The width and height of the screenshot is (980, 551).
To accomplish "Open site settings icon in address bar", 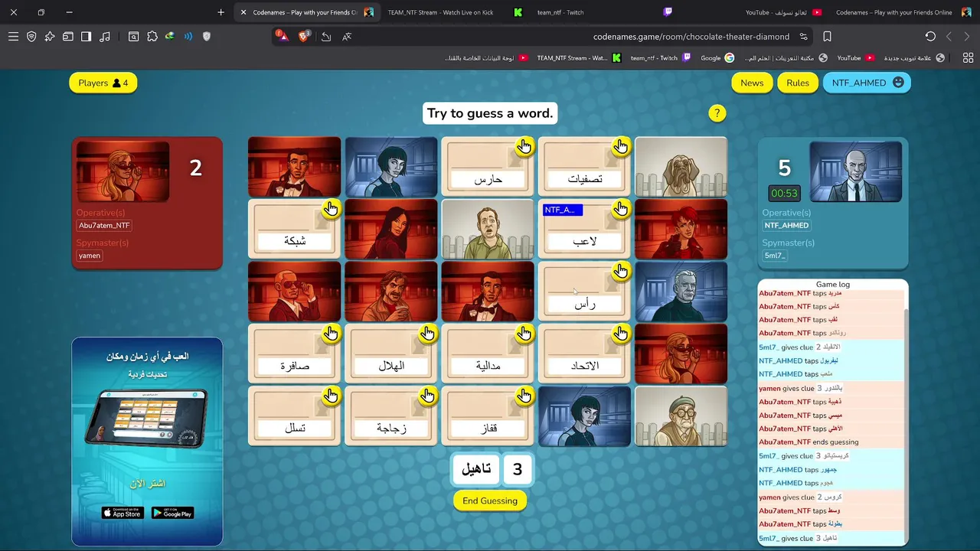I will [803, 37].
